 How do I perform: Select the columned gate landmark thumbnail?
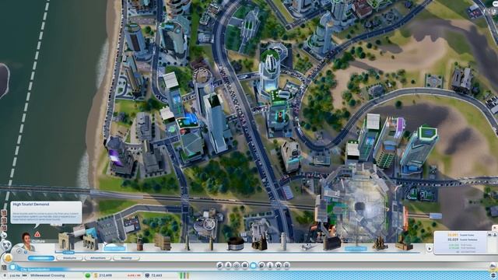[90, 242]
